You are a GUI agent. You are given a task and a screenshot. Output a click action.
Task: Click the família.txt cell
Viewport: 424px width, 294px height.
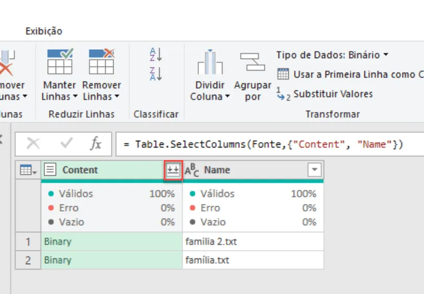pos(253,260)
